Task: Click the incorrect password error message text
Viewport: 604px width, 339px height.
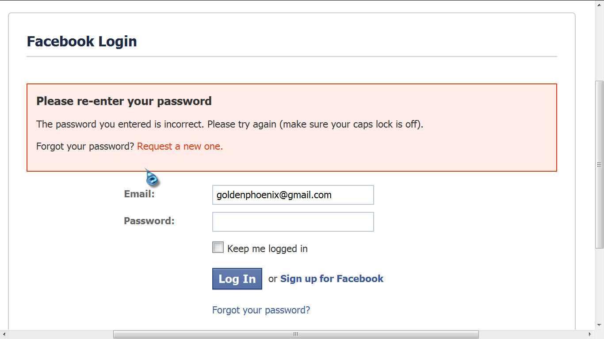Action: pyautogui.click(x=229, y=124)
